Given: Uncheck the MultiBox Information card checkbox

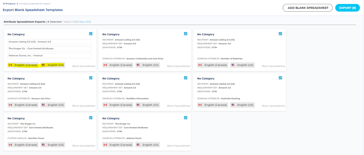Looking at the screenshot, I should pos(186,78).
